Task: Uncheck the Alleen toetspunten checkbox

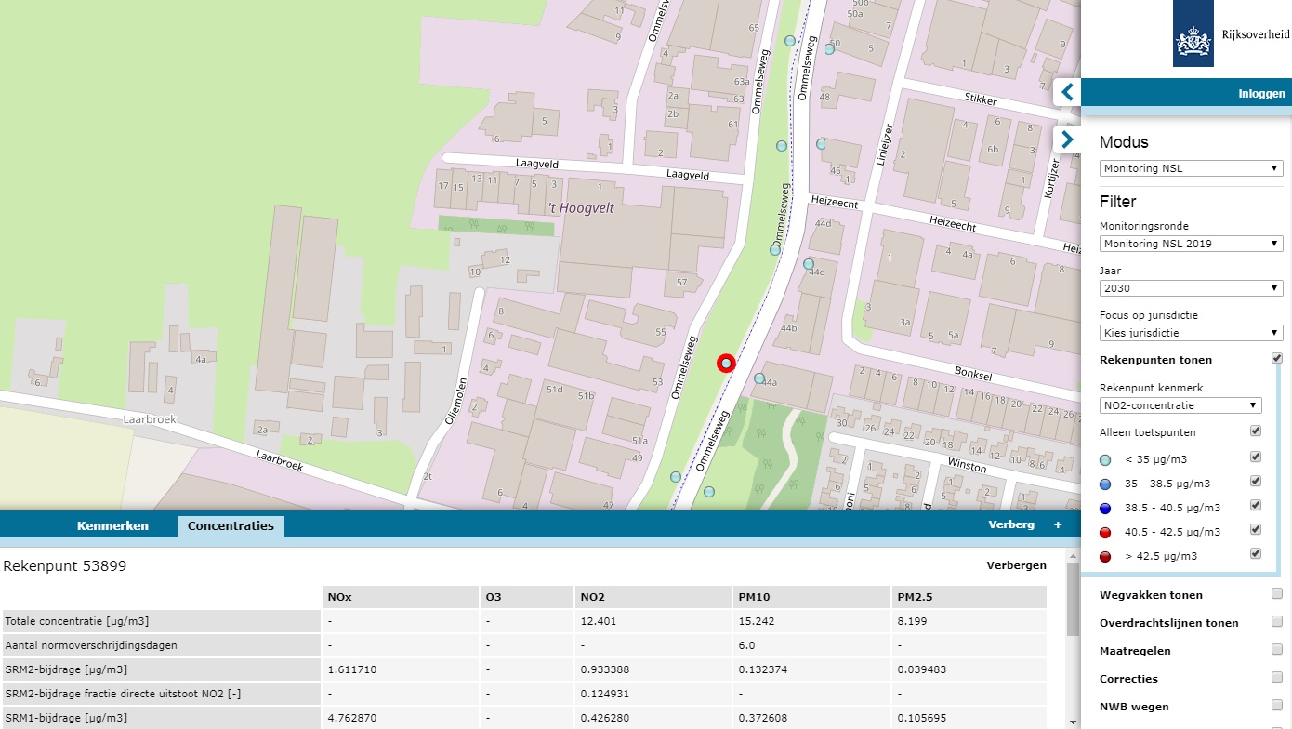Action: point(1256,431)
